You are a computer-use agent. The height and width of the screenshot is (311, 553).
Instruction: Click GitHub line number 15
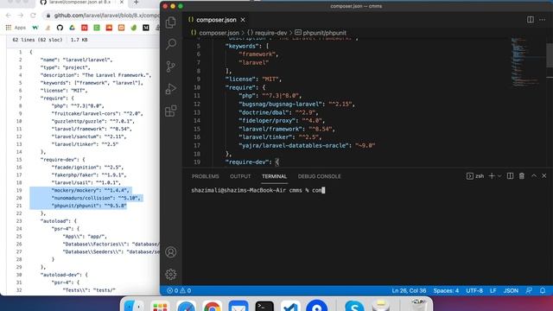tap(19, 160)
